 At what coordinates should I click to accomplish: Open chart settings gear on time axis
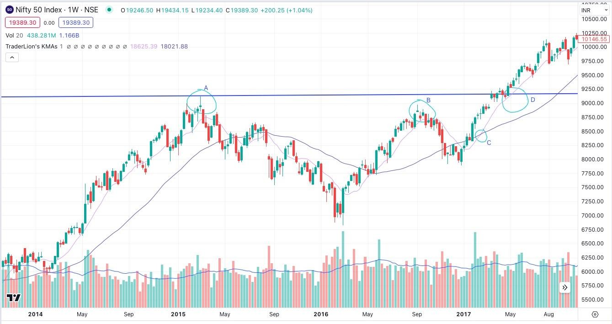(x=595, y=314)
